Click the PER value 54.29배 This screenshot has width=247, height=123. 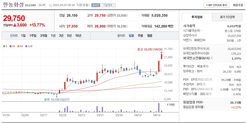226,80
